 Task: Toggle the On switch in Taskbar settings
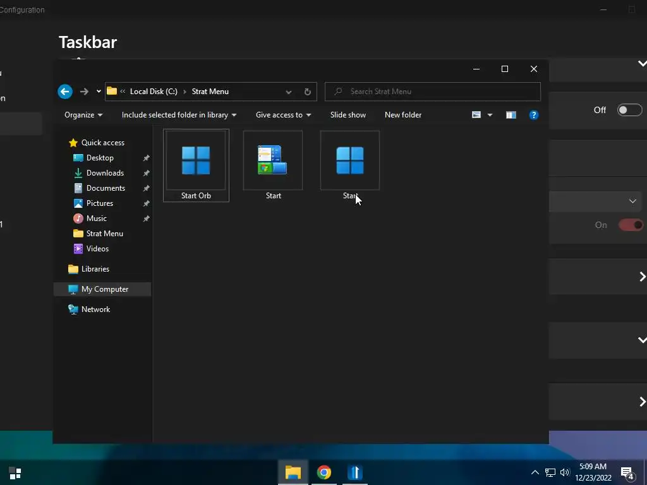click(x=631, y=225)
